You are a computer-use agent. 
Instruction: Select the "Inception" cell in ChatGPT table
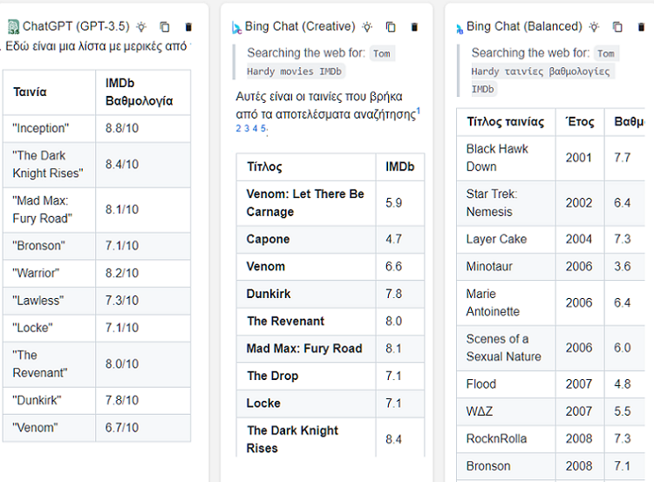point(49,128)
